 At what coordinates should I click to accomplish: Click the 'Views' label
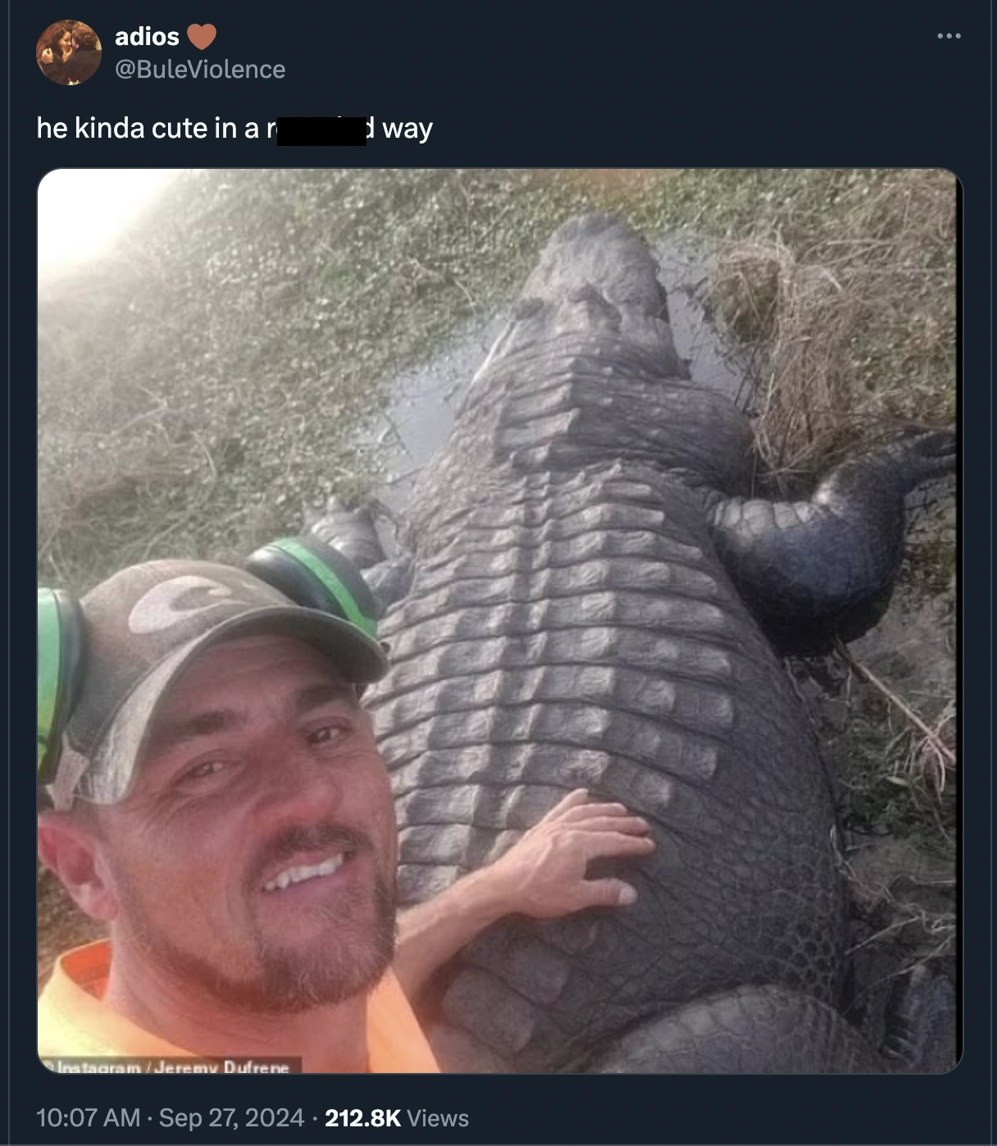coord(438,1118)
